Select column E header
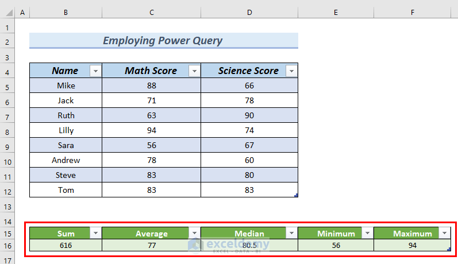458x264 pixels. [x=336, y=13]
